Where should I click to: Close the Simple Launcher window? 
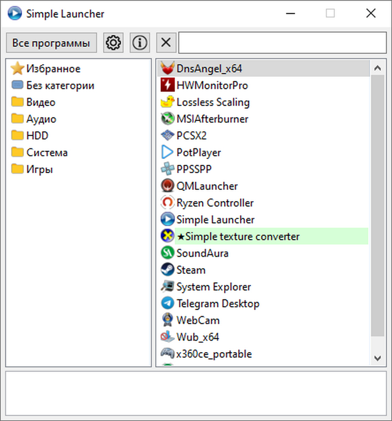[x=371, y=13]
